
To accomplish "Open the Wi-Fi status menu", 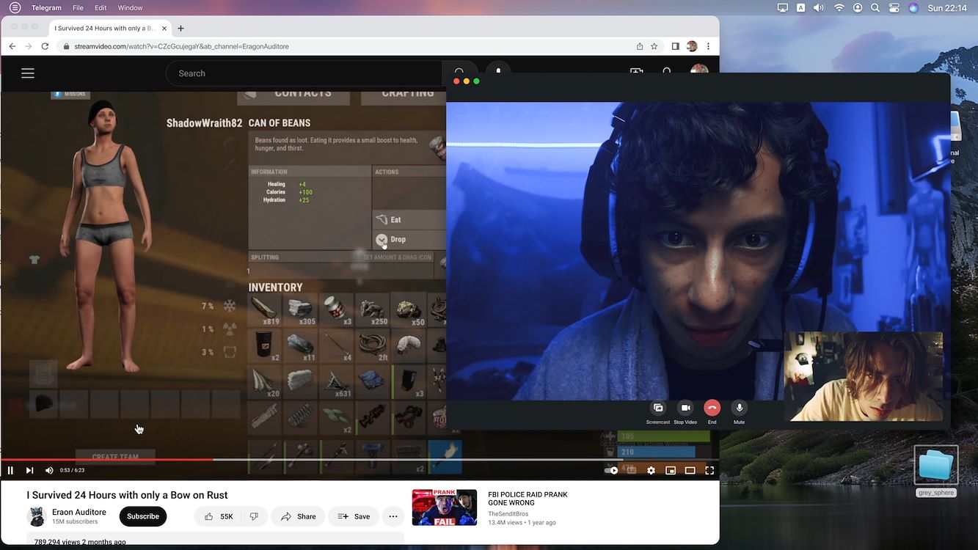I will pyautogui.click(x=839, y=8).
